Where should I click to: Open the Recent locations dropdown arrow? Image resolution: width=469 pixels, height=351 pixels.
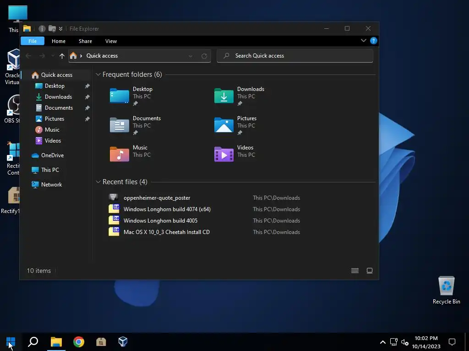53,56
